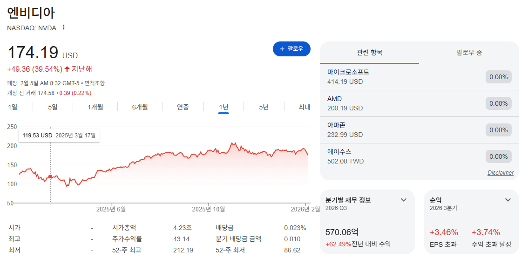
Task: Click the +3.74% 수익 초과 달성 value
Action: [486, 232]
